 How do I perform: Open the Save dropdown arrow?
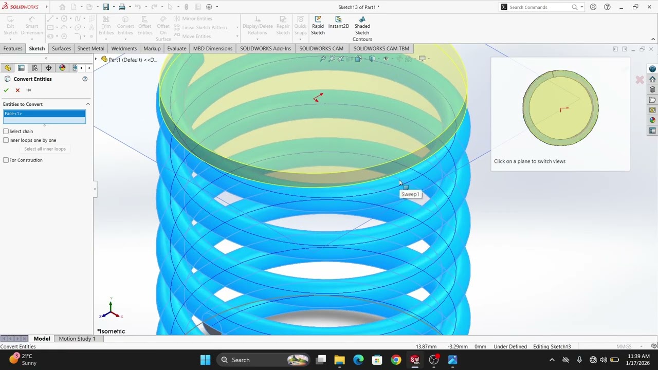(113, 7)
